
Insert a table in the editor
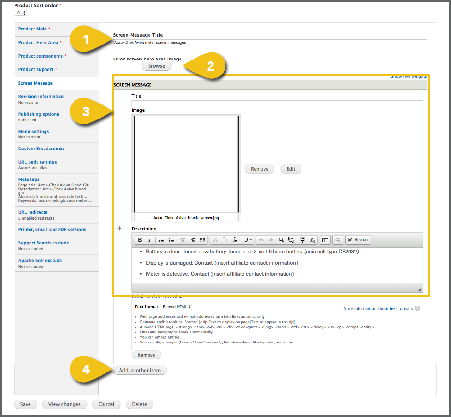(x=325, y=240)
